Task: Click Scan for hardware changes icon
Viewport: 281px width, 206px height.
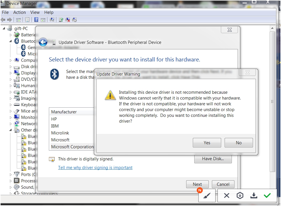Action: click(x=52, y=20)
